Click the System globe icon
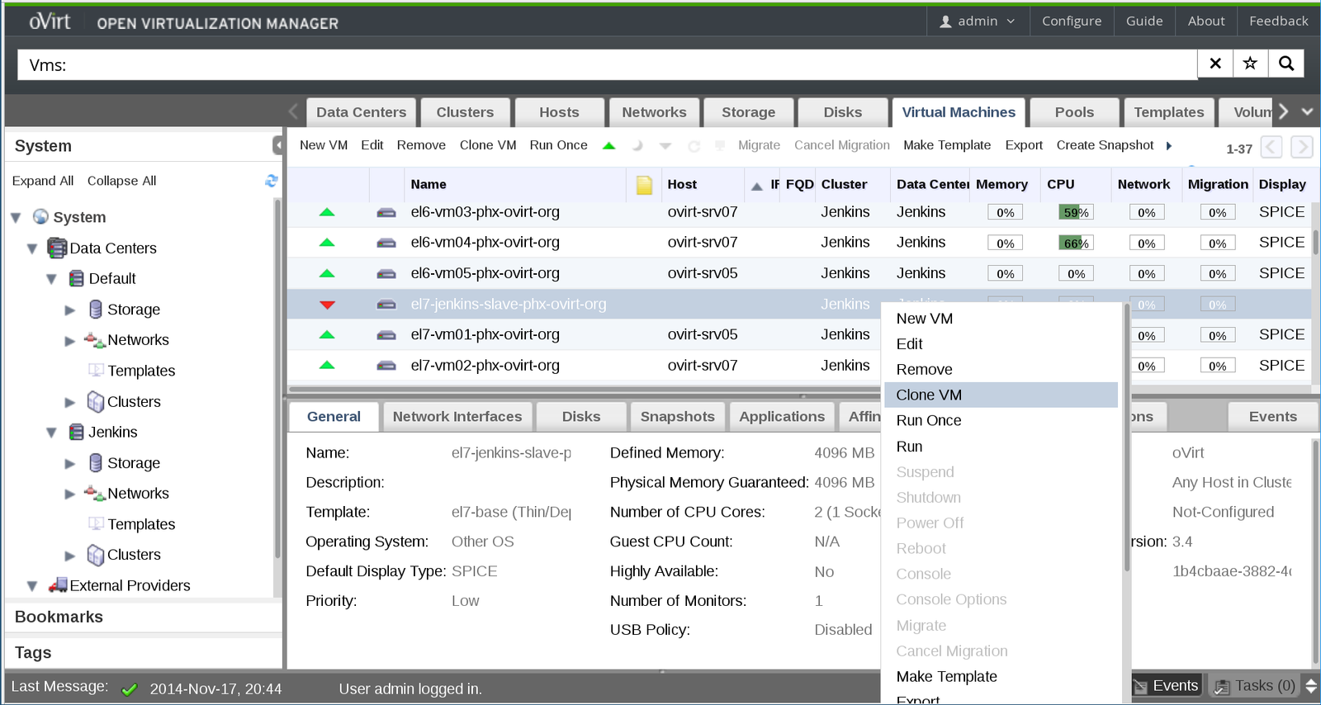The height and width of the screenshot is (705, 1321). click(x=40, y=216)
